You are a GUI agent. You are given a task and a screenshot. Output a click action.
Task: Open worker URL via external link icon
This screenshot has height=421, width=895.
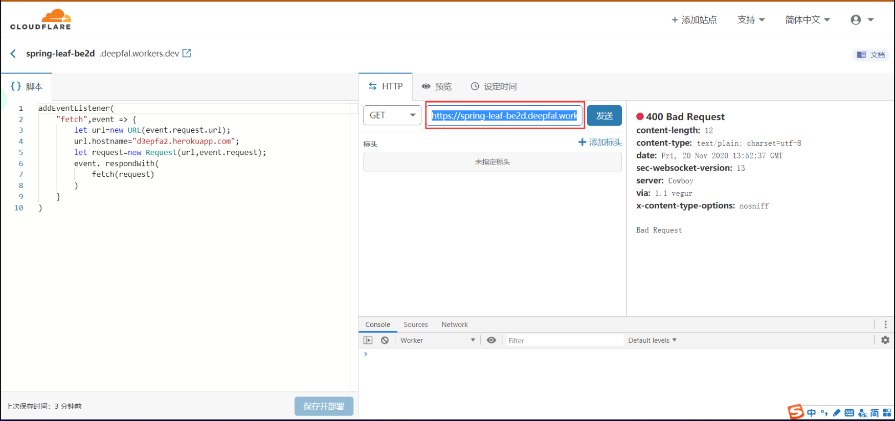point(187,53)
